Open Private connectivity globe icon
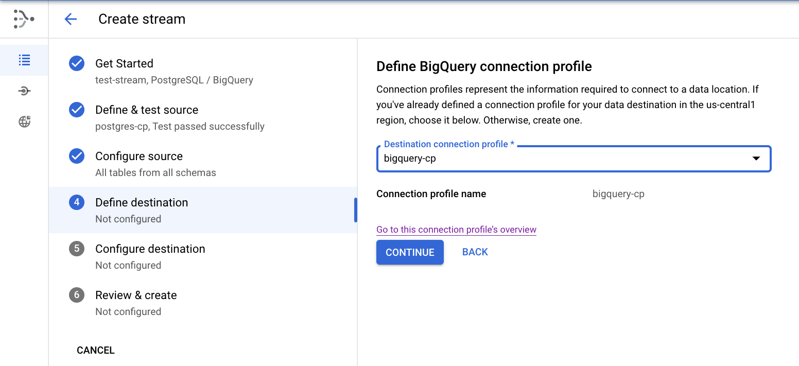The height and width of the screenshot is (366, 799). click(24, 122)
